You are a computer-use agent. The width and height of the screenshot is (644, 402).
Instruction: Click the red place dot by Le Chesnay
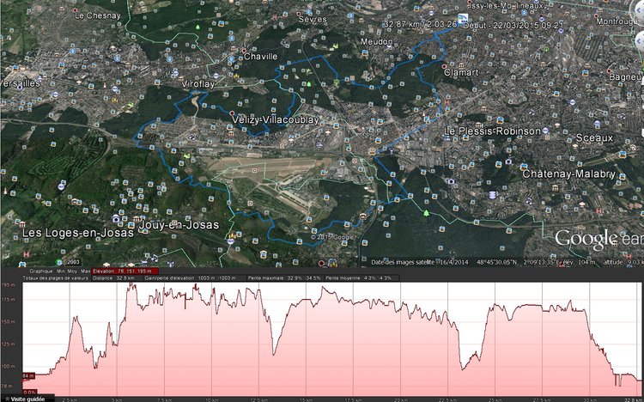[75, 9]
